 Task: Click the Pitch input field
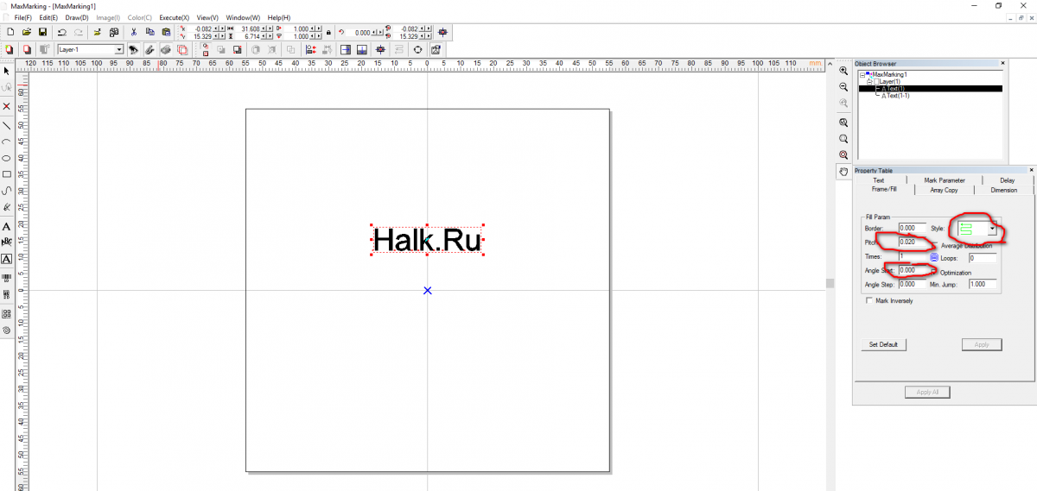pos(912,242)
